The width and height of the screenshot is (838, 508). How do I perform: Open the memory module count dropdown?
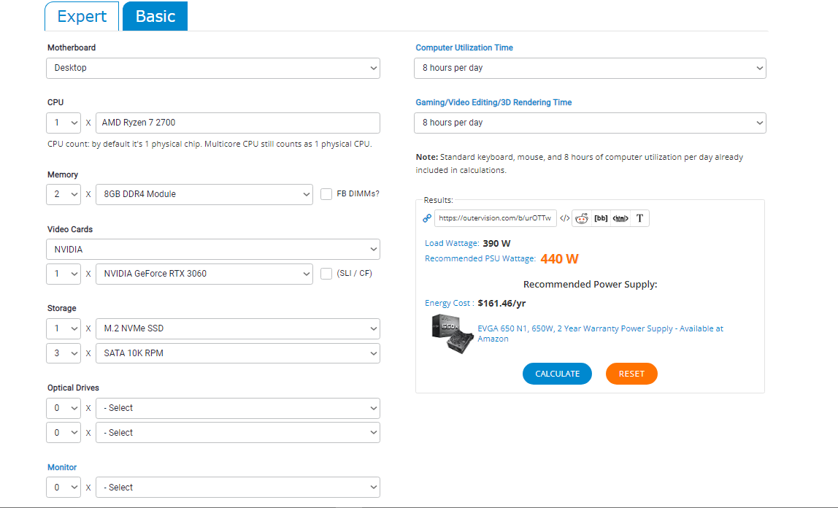coord(64,194)
